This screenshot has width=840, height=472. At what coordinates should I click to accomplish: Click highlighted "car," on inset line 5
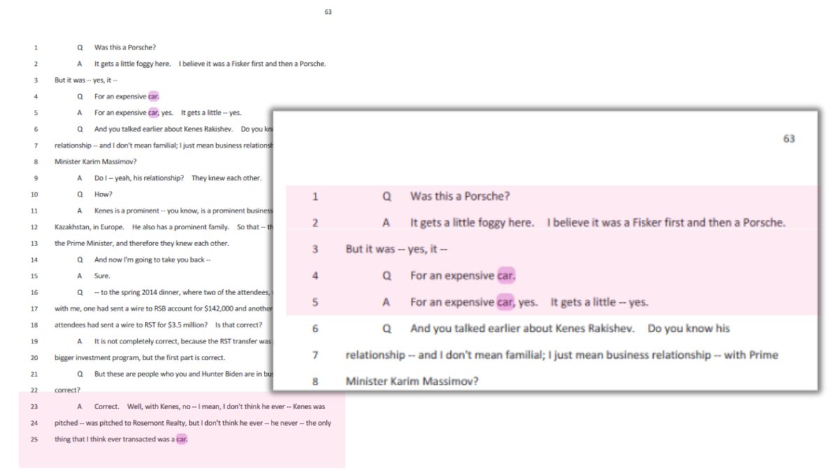(x=506, y=302)
